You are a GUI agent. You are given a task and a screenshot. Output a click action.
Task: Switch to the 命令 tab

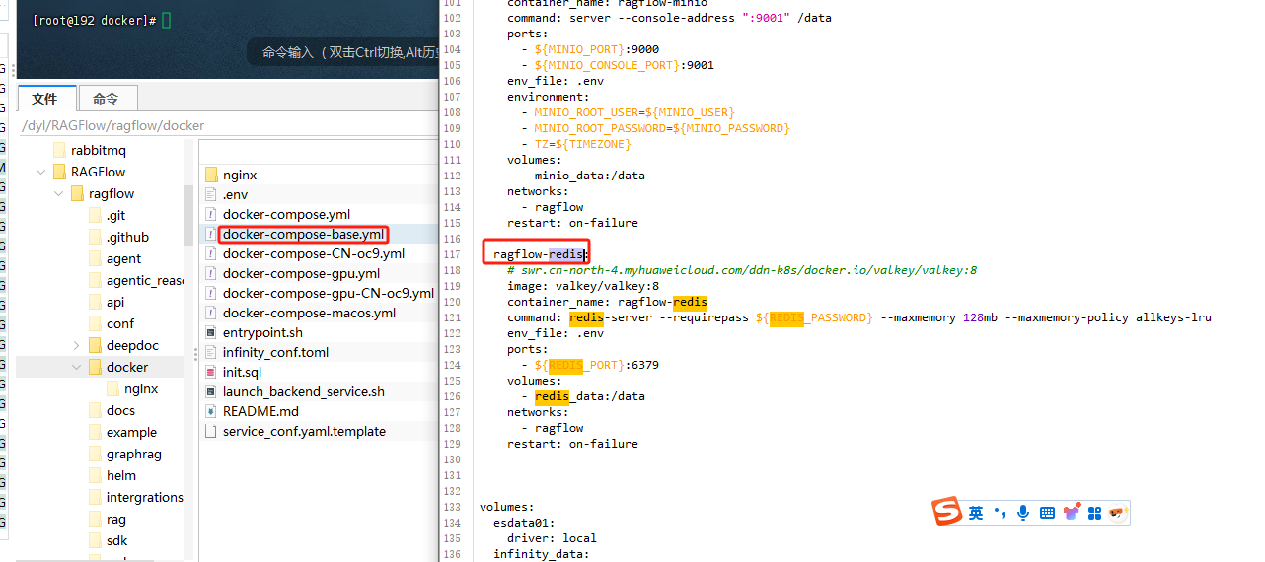pyautogui.click(x=106, y=99)
